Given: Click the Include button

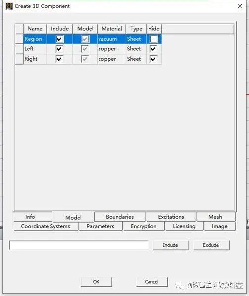Looking at the screenshot, I should point(170,245).
